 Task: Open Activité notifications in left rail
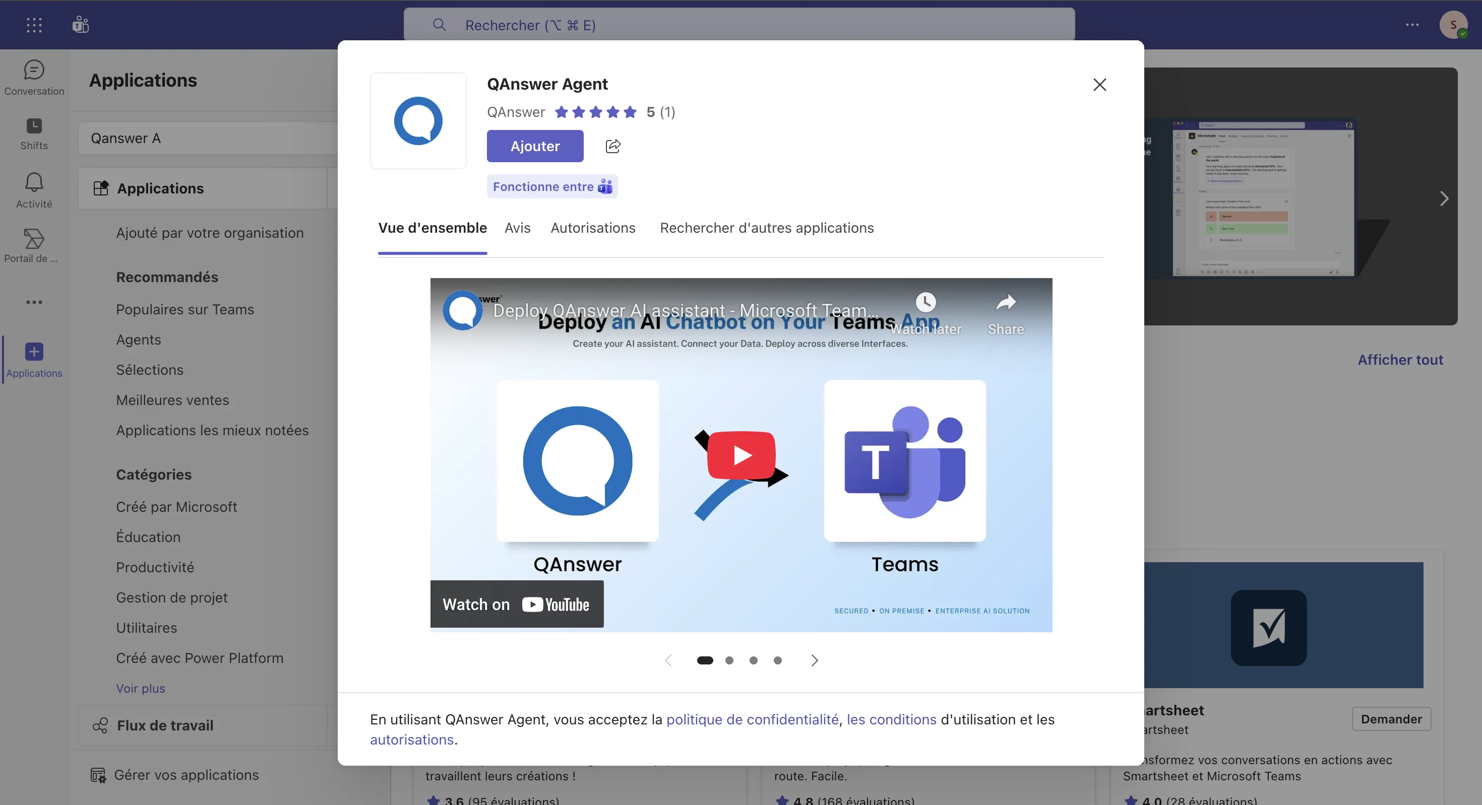tap(34, 191)
